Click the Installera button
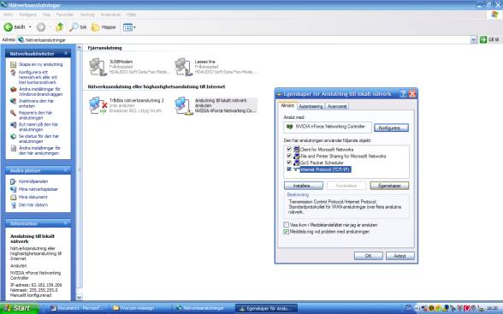Screen dimensions: 503x314 (303, 186)
